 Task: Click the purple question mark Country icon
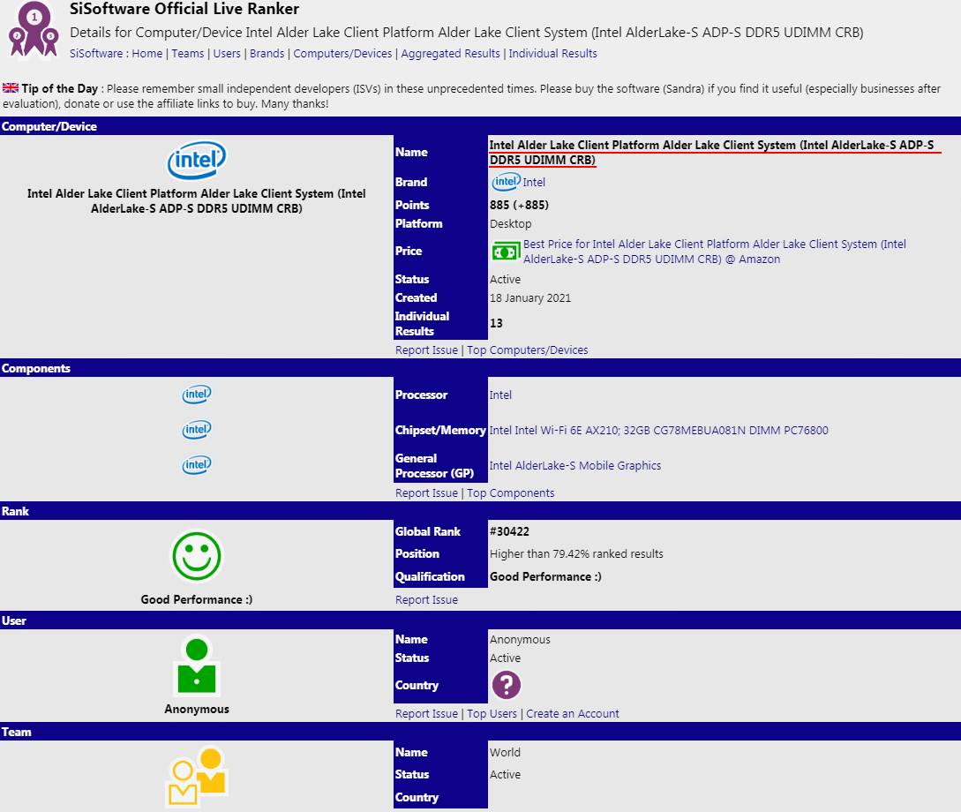pyautogui.click(x=507, y=685)
